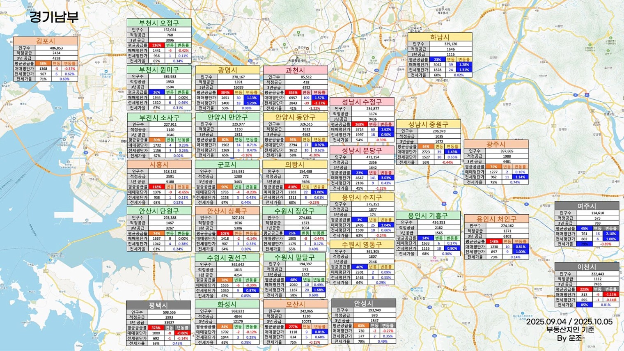Image resolution: width=624 pixels, height=351 pixels.
Task: Click the 평택시 table header
Action: click(158, 305)
